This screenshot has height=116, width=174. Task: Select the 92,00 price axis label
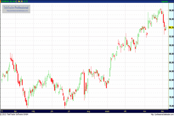[171, 37]
